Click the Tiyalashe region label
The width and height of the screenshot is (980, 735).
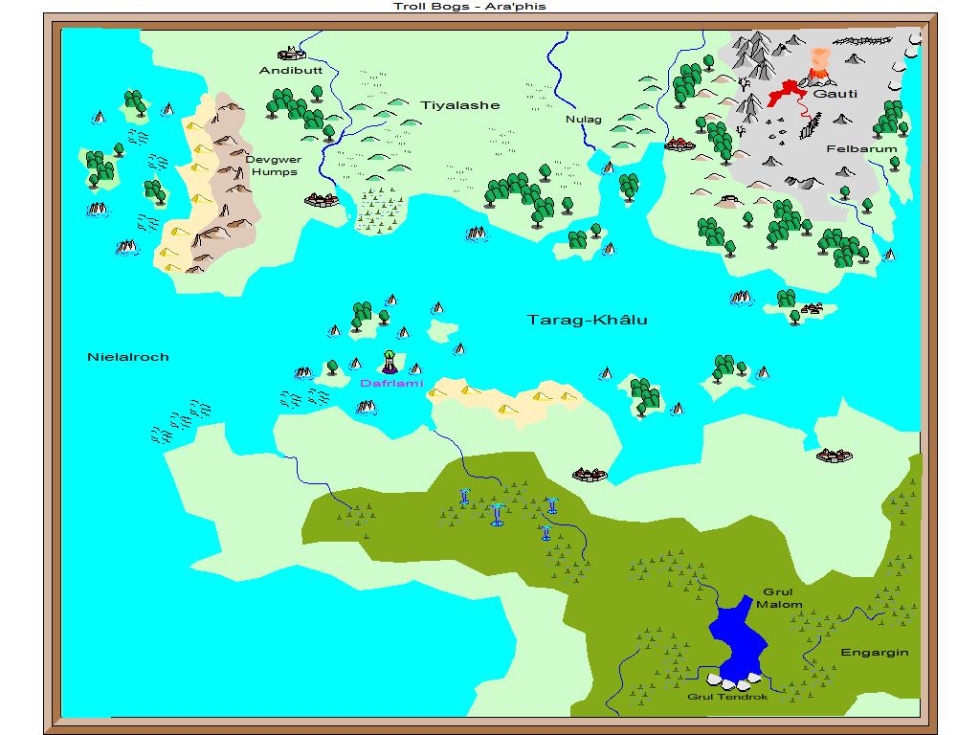pyautogui.click(x=460, y=105)
